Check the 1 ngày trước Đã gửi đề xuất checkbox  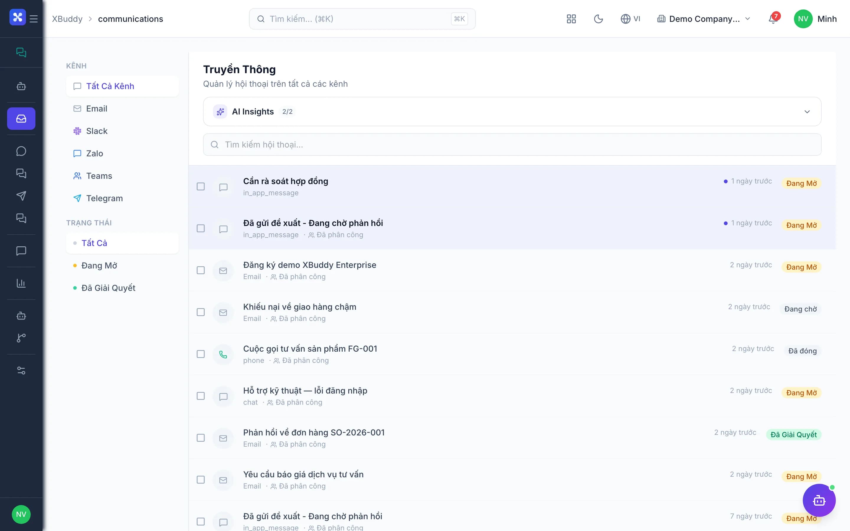(201, 229)
